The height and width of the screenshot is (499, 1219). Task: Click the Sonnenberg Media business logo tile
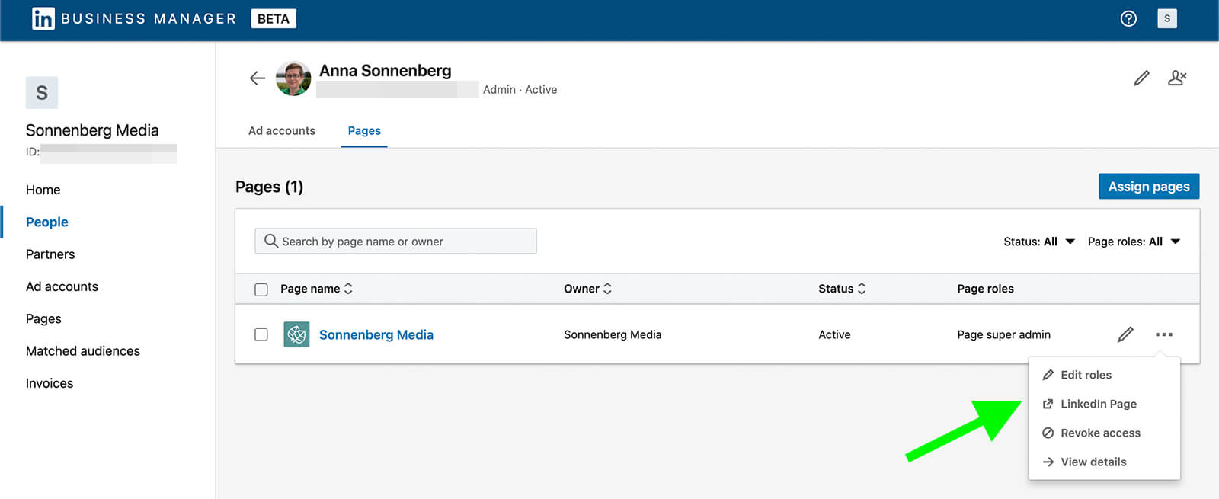(42, 93)
